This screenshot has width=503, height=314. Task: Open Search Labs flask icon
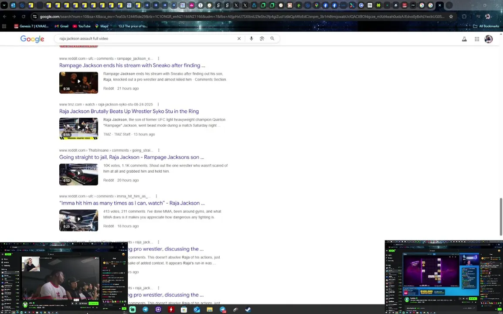point(464,39)
